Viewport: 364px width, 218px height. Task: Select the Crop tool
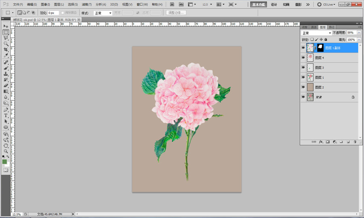click(x=6, y=49)
